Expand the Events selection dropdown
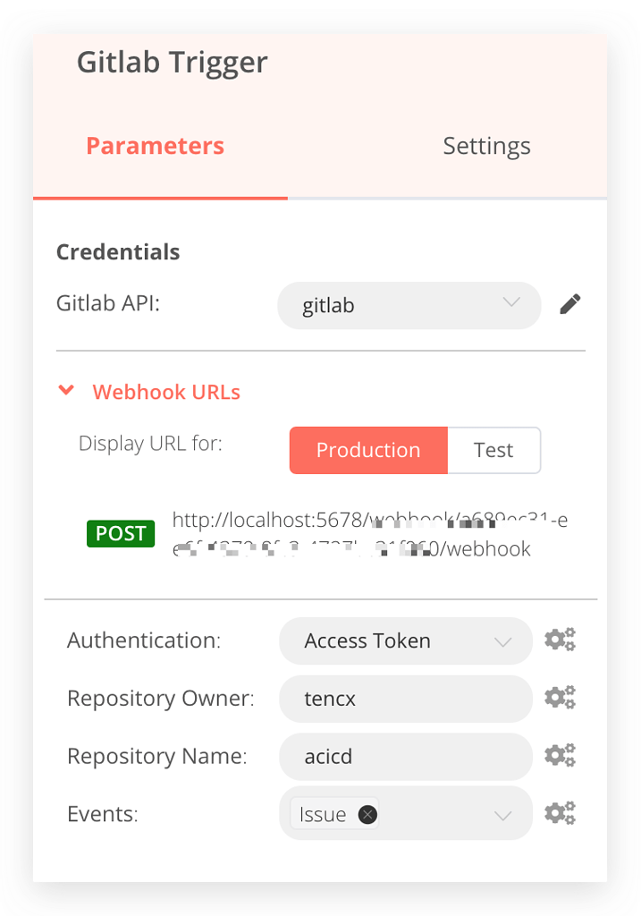This screenshot has width=641, height=916. tap(502, 815)
